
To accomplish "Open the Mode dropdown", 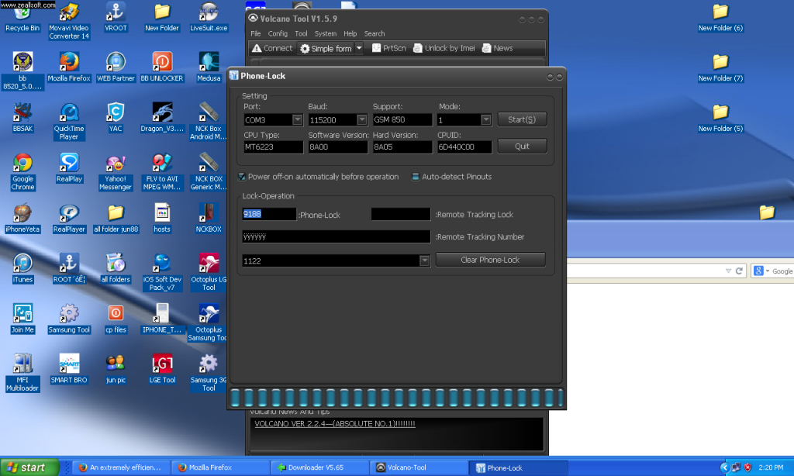I will coord(485,120).
